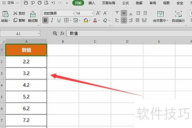Open the 页面布局 tab
This screenshot has width=192, height=128.
tap(109, 3)
